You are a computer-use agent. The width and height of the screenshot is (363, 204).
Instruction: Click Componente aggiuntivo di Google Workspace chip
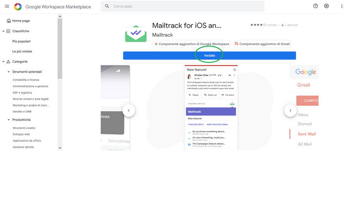pos(192,44)
